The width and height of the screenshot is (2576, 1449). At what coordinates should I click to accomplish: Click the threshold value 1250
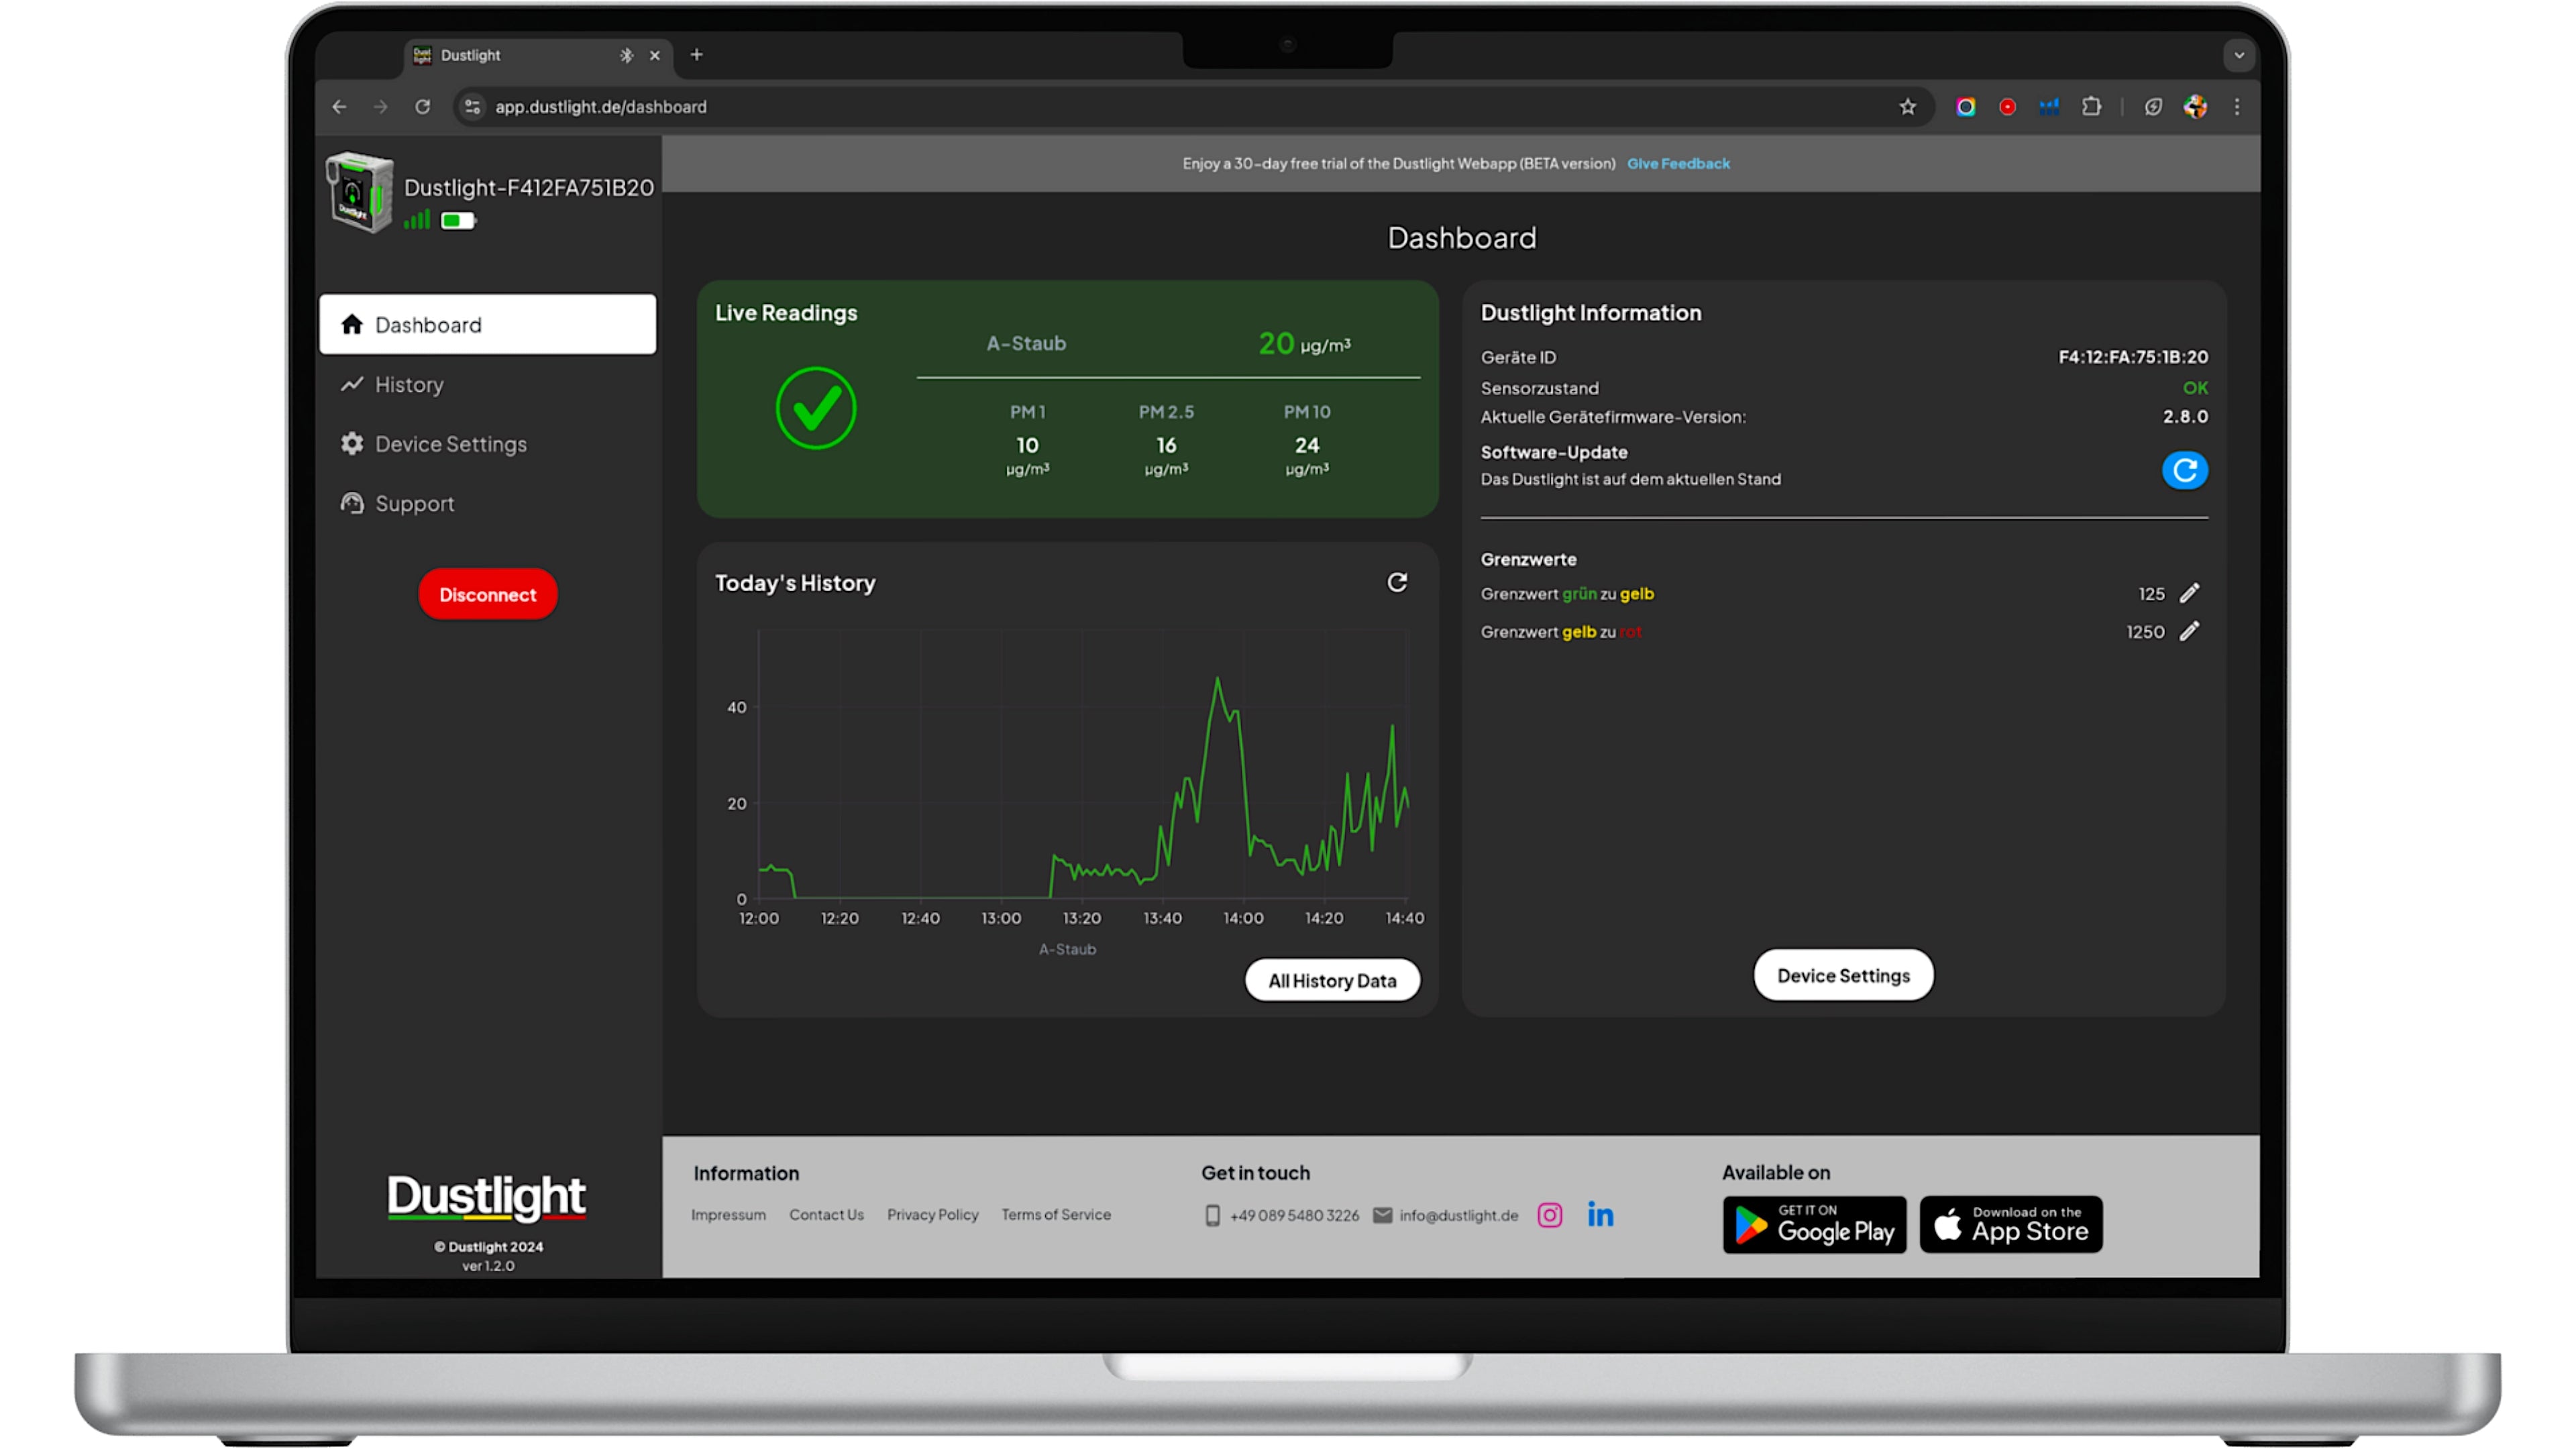tap(2145, 631)
